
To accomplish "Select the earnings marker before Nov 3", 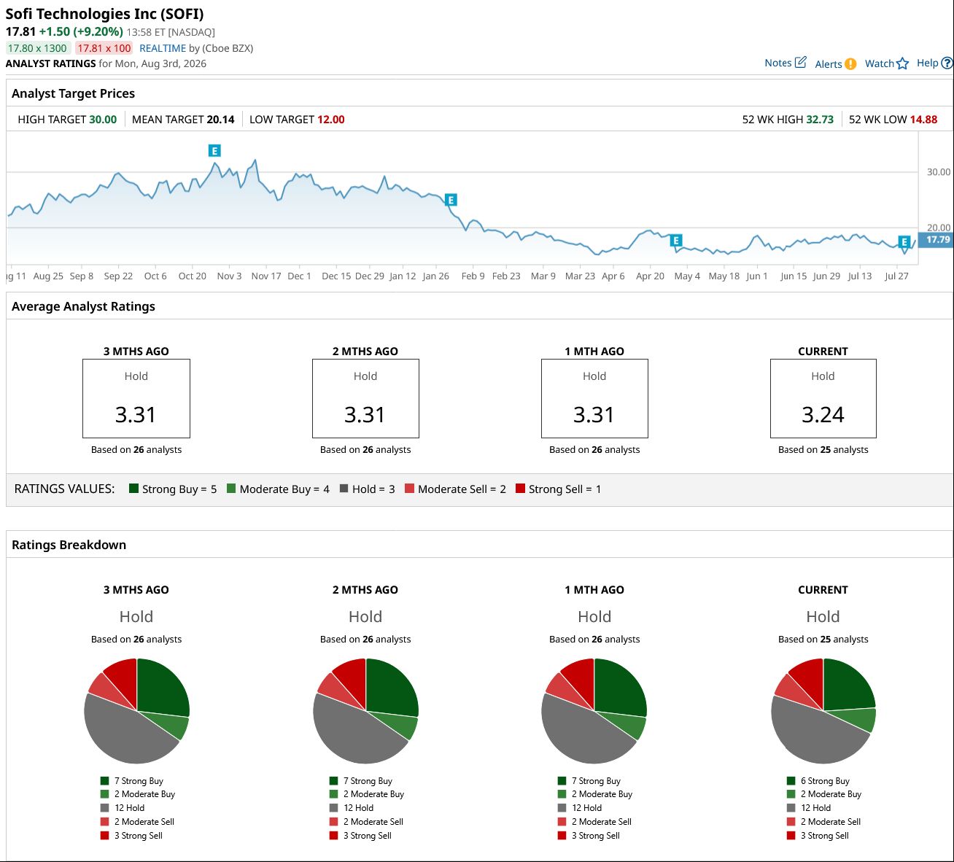I will (214, 150).
